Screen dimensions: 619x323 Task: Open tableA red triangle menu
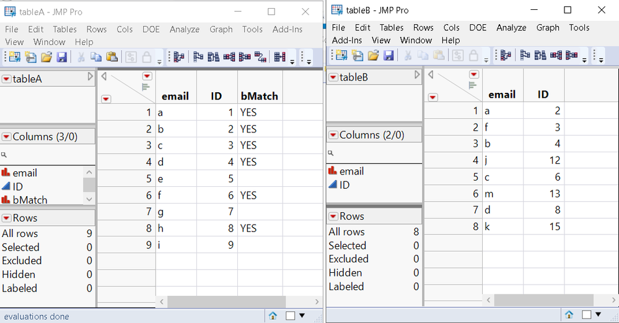tap(6, 79)
